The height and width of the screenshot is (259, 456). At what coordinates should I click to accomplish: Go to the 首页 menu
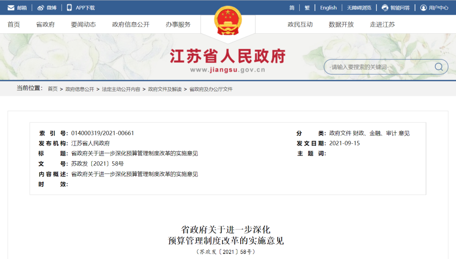coord(14,25)
